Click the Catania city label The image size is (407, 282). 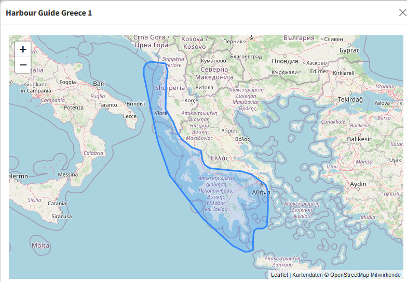click(57, 204)
